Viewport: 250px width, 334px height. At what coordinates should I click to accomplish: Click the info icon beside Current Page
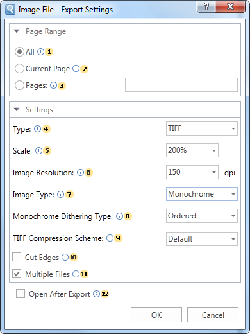point(76,69)
